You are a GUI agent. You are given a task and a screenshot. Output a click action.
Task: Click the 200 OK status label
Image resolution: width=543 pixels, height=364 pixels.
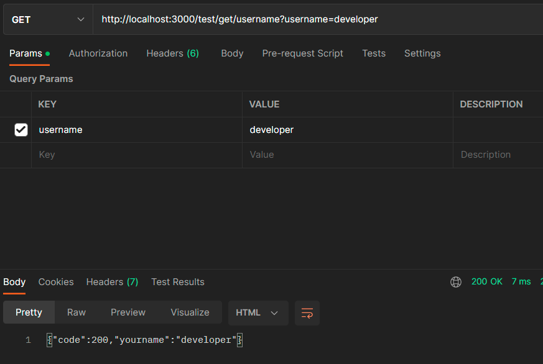click(x=486, y=282)
